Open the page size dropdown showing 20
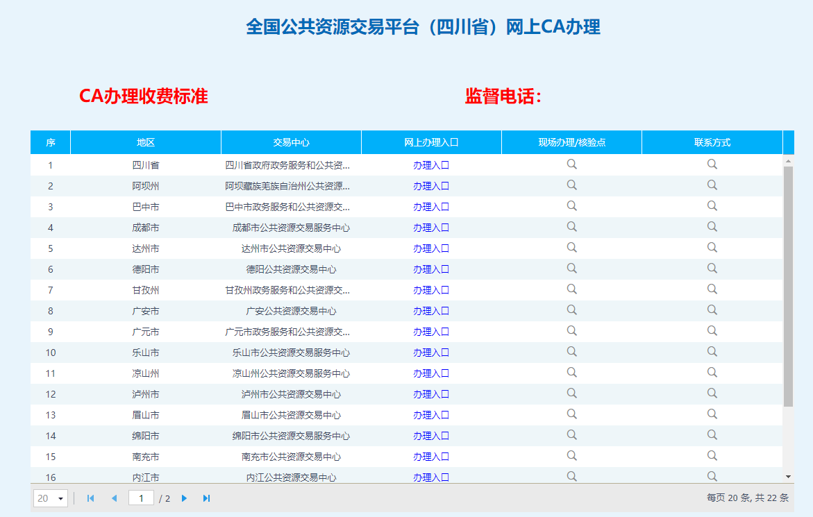This screenshot has width=813, height=517. click(x=51, y=498)
